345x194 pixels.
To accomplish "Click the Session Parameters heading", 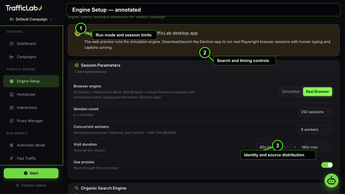I will (101, 65).
